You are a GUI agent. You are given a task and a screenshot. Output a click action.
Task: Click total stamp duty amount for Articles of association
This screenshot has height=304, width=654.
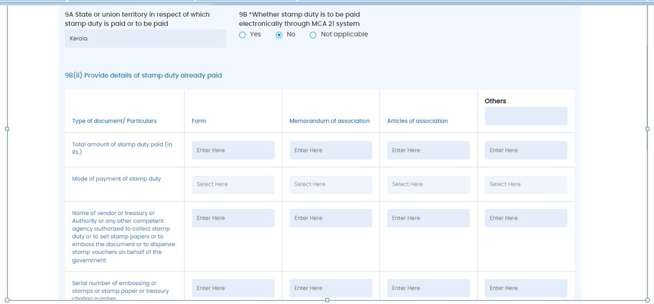pyautogui.click(x=428, y=150)
